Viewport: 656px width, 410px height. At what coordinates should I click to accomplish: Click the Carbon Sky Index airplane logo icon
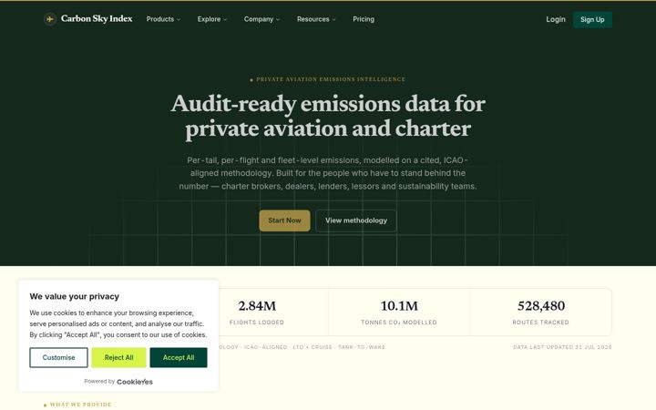50,19
